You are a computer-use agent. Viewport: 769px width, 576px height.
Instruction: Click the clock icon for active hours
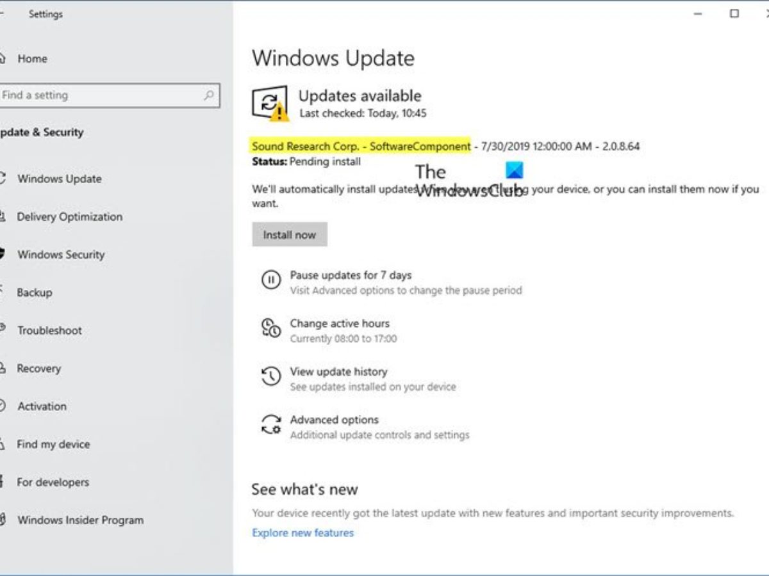[271, 328]
